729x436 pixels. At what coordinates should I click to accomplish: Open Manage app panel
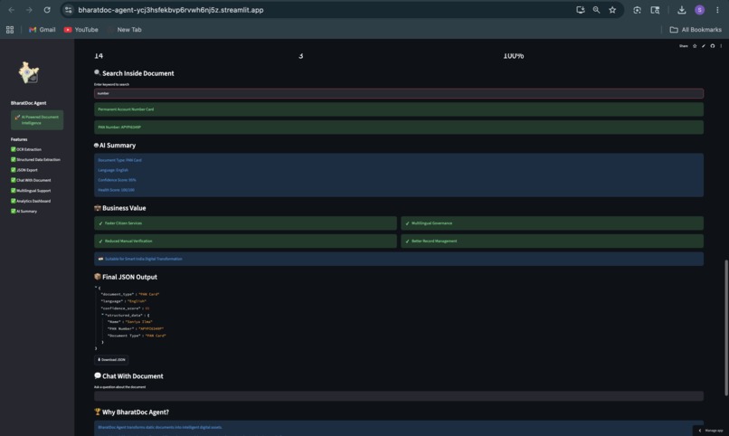710,431
